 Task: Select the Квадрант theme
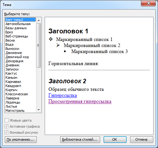pos(21,86)
